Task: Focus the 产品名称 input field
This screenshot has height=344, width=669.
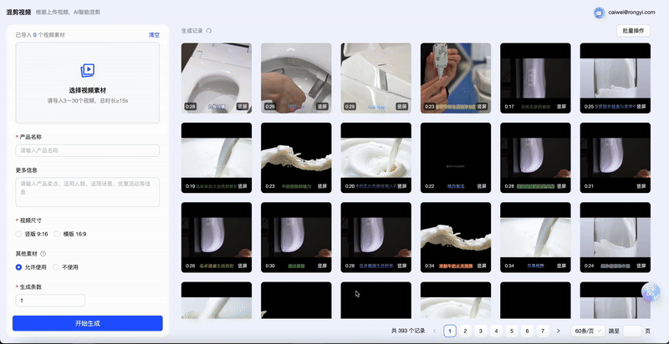Action: 88,150
